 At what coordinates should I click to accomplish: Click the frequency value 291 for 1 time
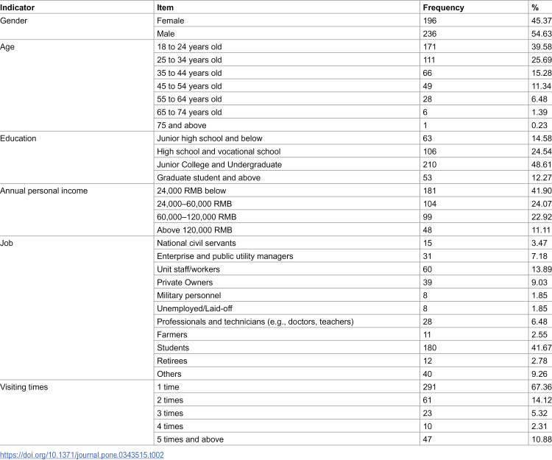tap(430, 387)
